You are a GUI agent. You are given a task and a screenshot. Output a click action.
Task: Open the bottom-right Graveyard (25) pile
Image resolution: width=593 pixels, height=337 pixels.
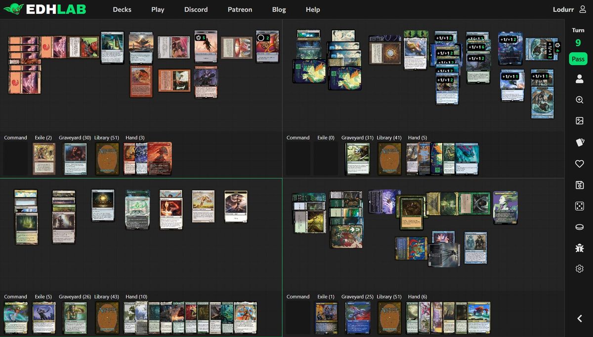click(x=358, y=318)
